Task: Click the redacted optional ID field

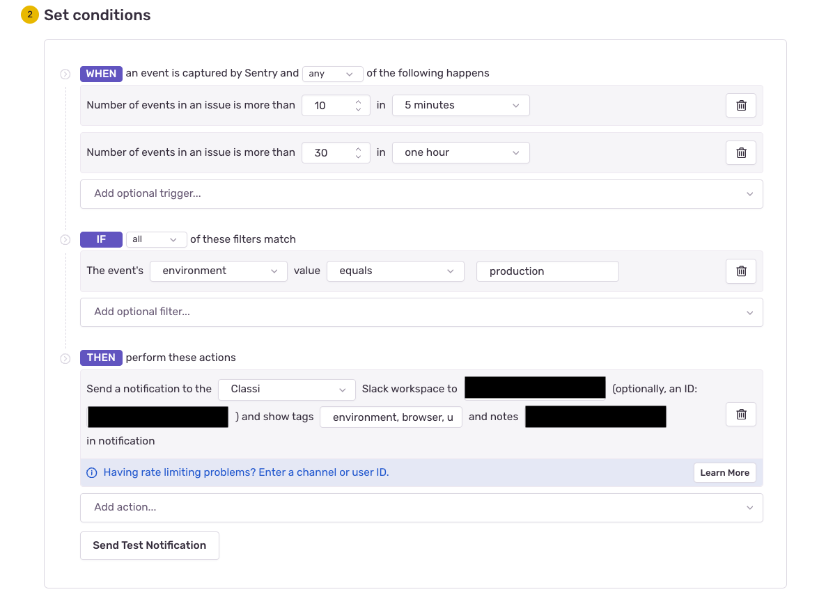Action: pos(158,417)
